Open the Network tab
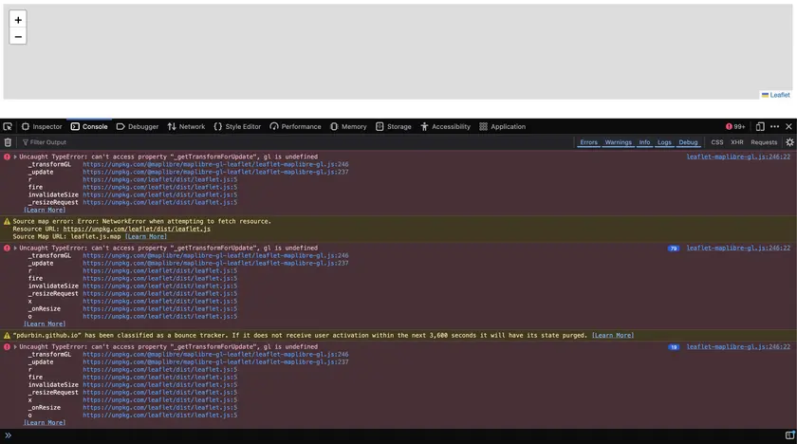The height and width of the screenshot is (444, 797). coord(187,126)
